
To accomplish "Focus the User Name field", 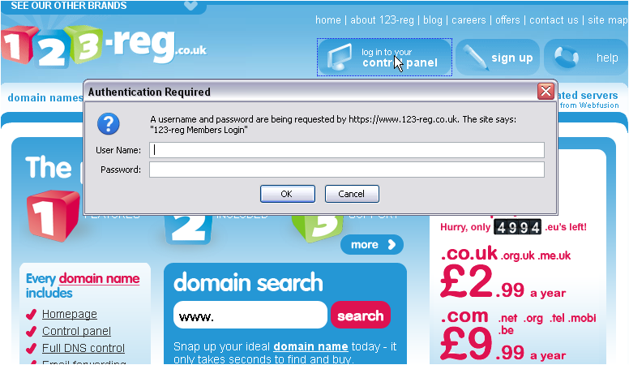I will point(347,150).
